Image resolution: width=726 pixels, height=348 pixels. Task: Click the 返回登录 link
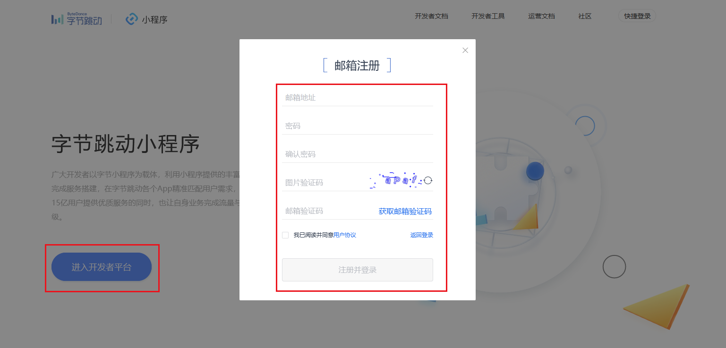coord(421,235)
